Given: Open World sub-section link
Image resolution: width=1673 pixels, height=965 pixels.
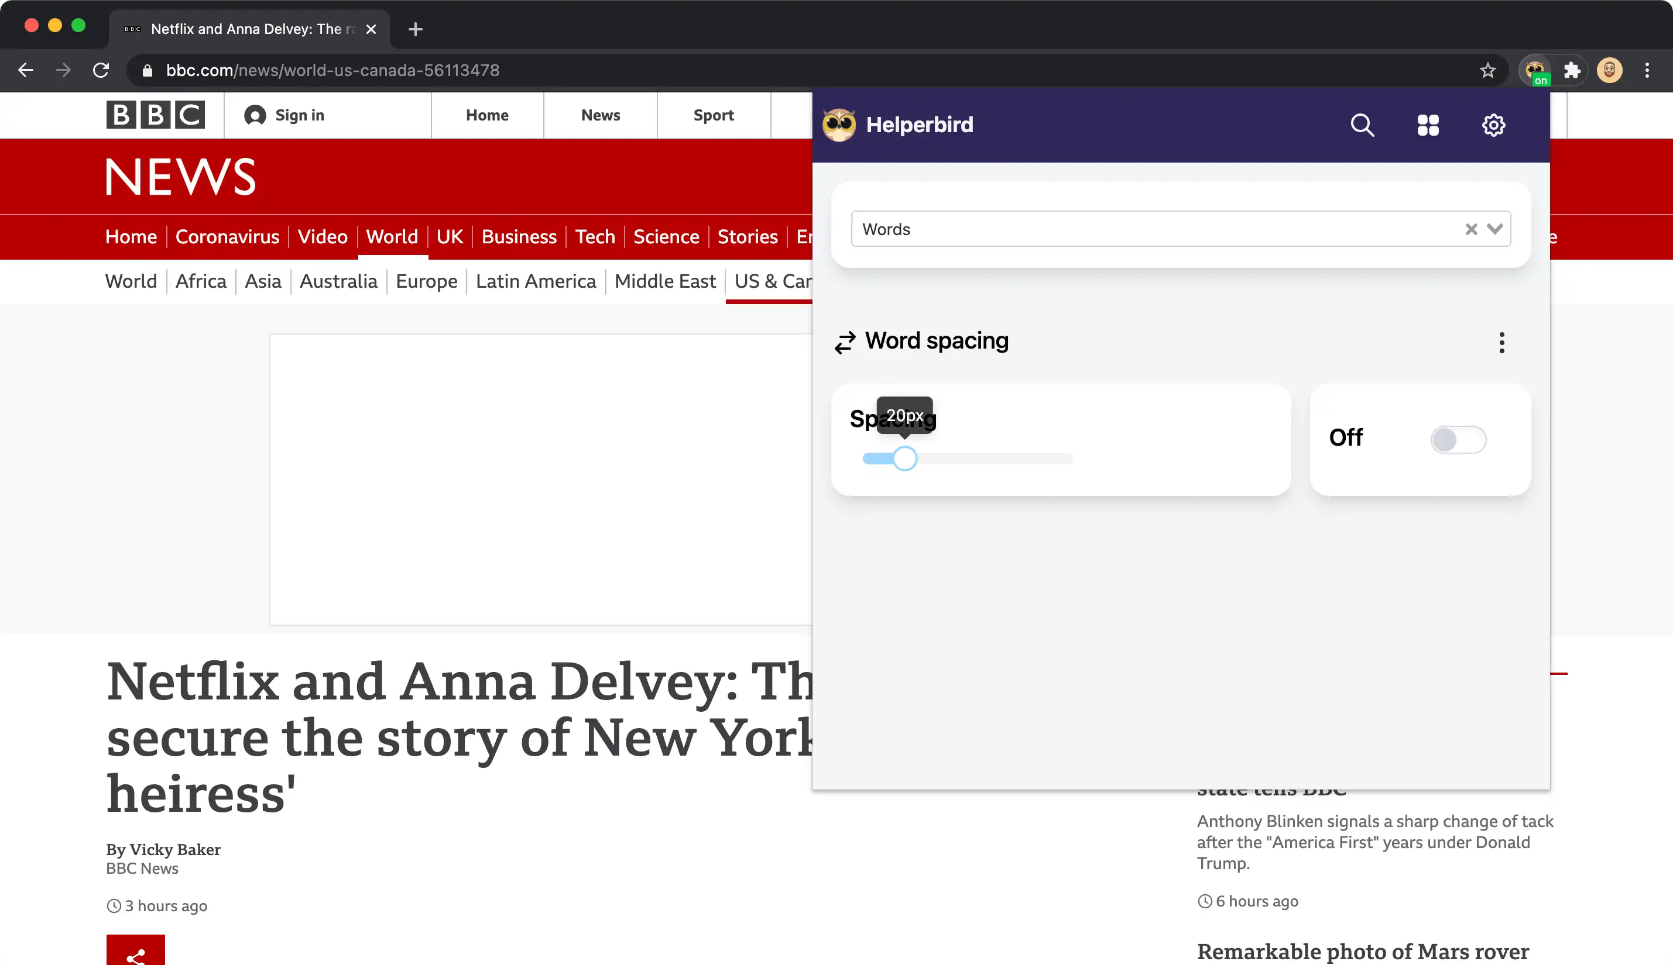Looking at the screenshot, I should point(131,281).
